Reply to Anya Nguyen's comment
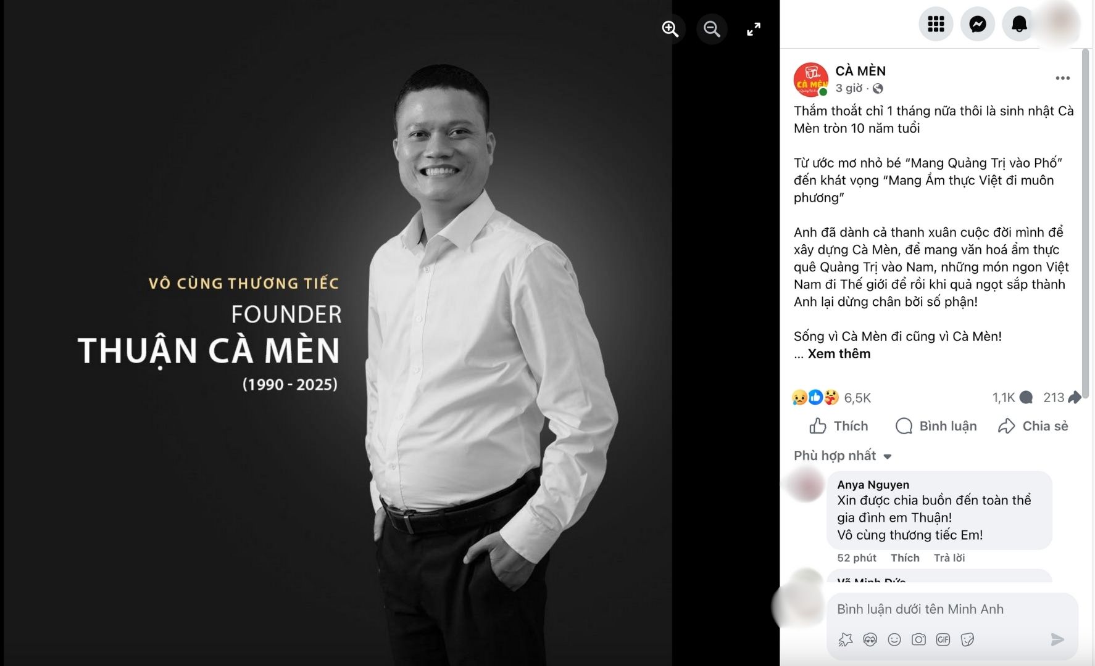Screen dimensions: 1095x666 pyautogui.click(x=949, y=558)
